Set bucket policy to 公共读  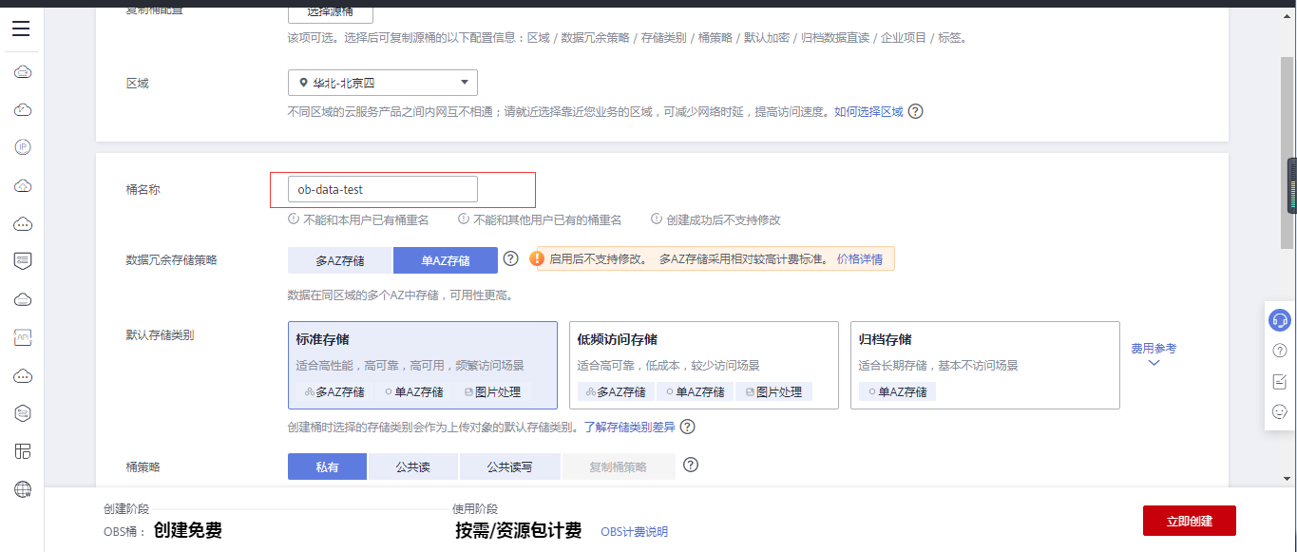pos(413,466)
